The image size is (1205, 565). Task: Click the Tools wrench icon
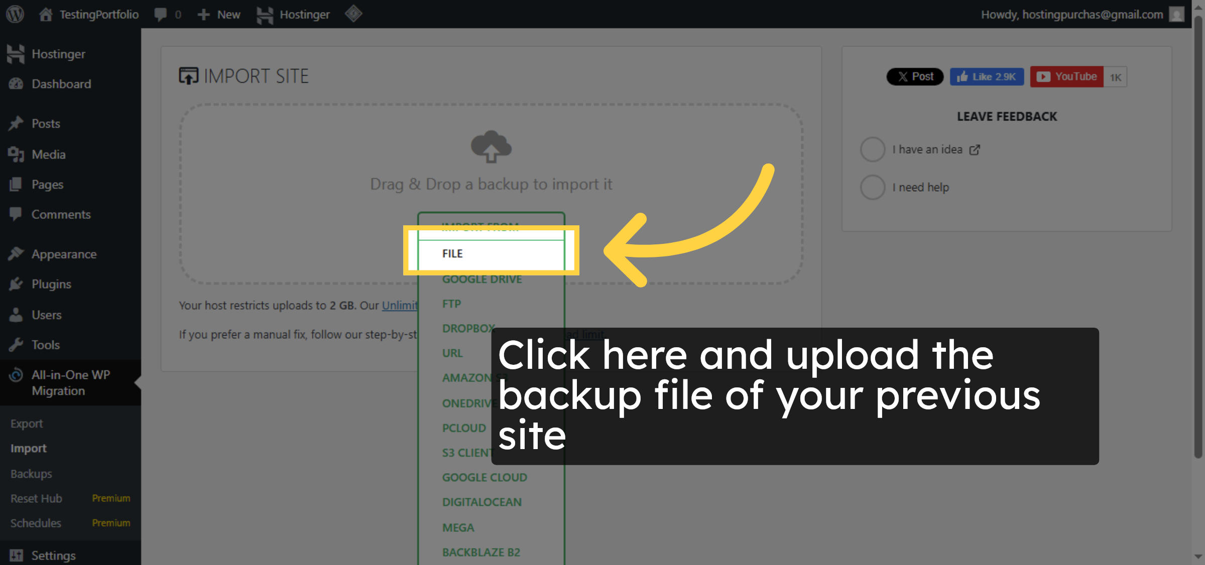tap(17, 345)
